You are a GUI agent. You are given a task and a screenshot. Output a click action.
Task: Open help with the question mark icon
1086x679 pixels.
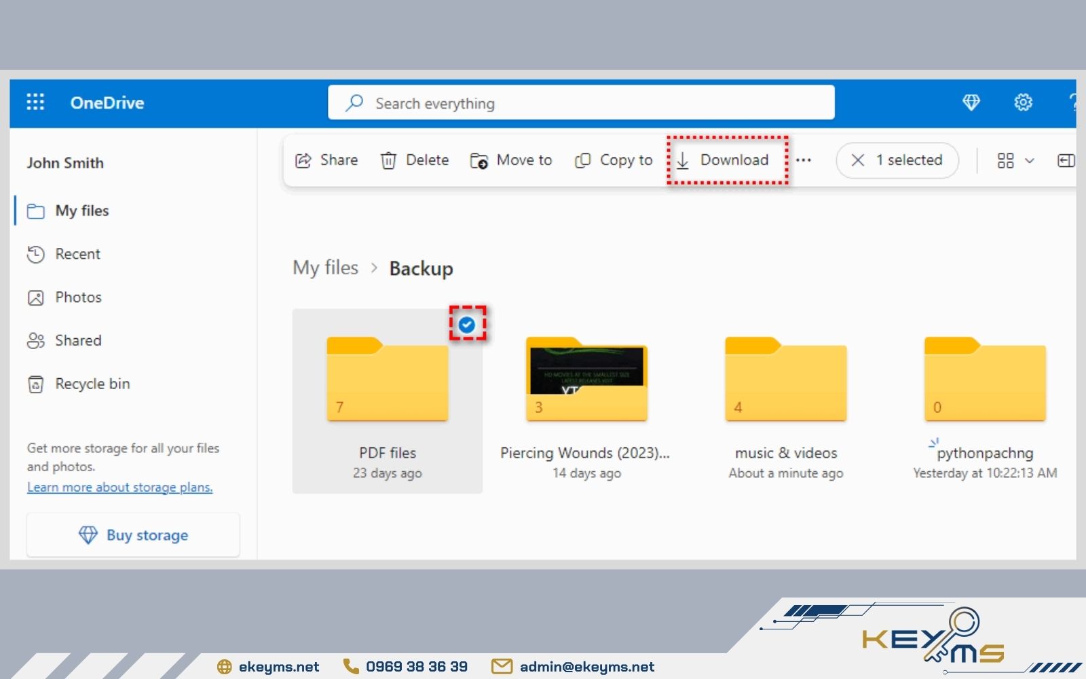pos(1074,102)
